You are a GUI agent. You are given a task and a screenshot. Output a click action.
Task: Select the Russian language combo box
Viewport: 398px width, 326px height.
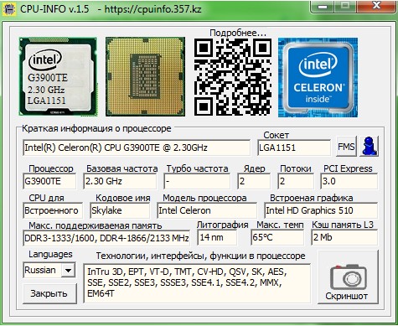pyautogui.click(x=49, y=270)
